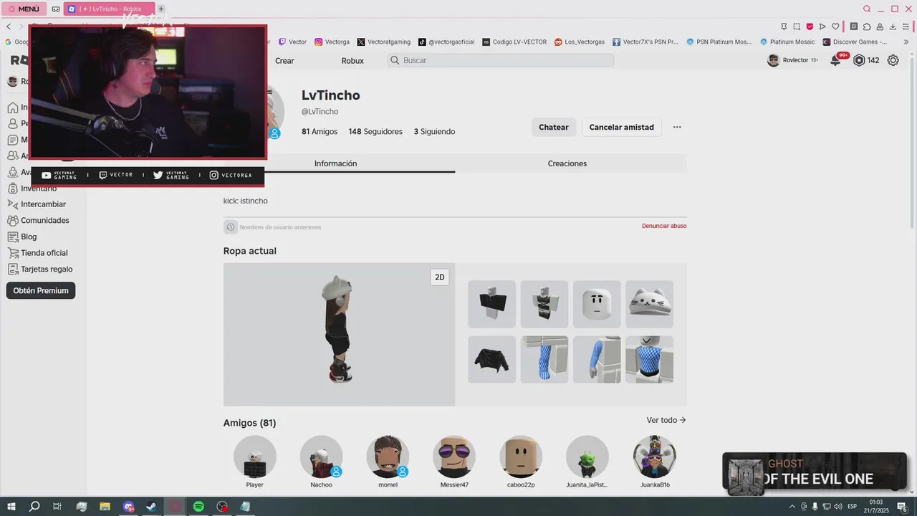Click the black shirt item thumbnail

tap(492, 304)
